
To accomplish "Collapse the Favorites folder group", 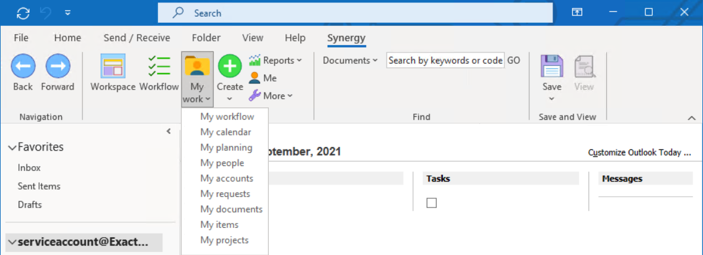I will 12,148.
